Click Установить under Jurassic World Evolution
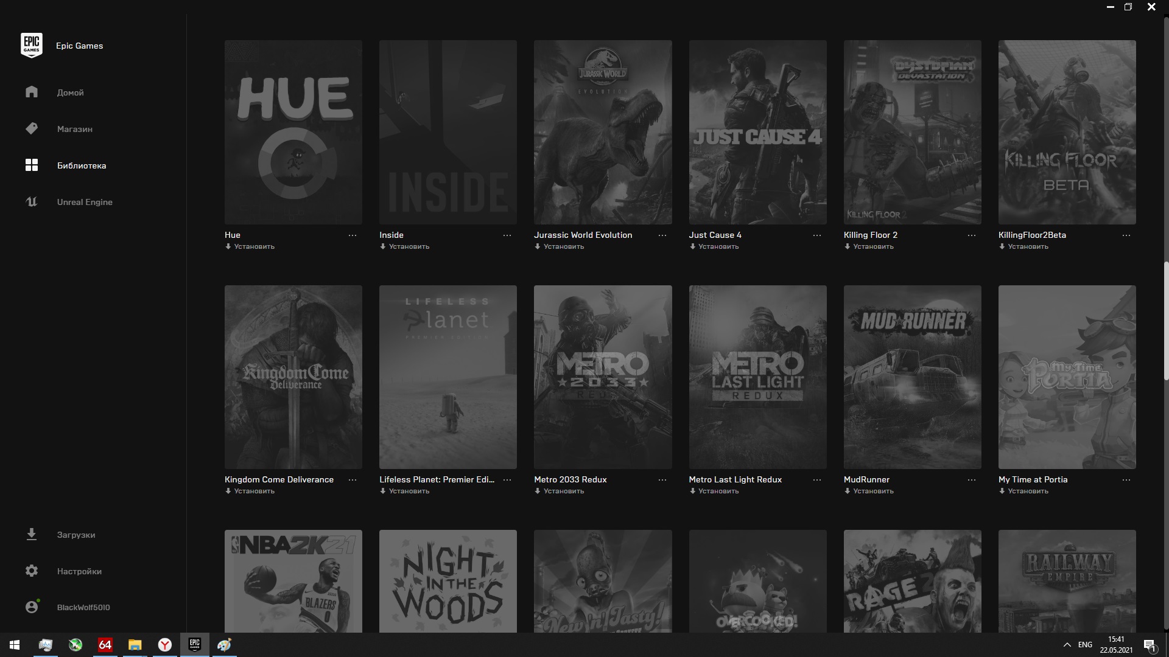Screen dimensions: 1169x657 coord(564,246)
